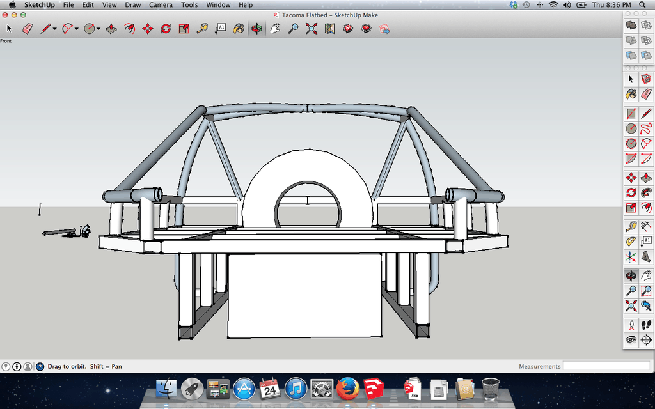Click the "Front" view label
Image resolution: width=655 pixels, height=409 pixels.
pyautogui.click(x=6, y=41)
